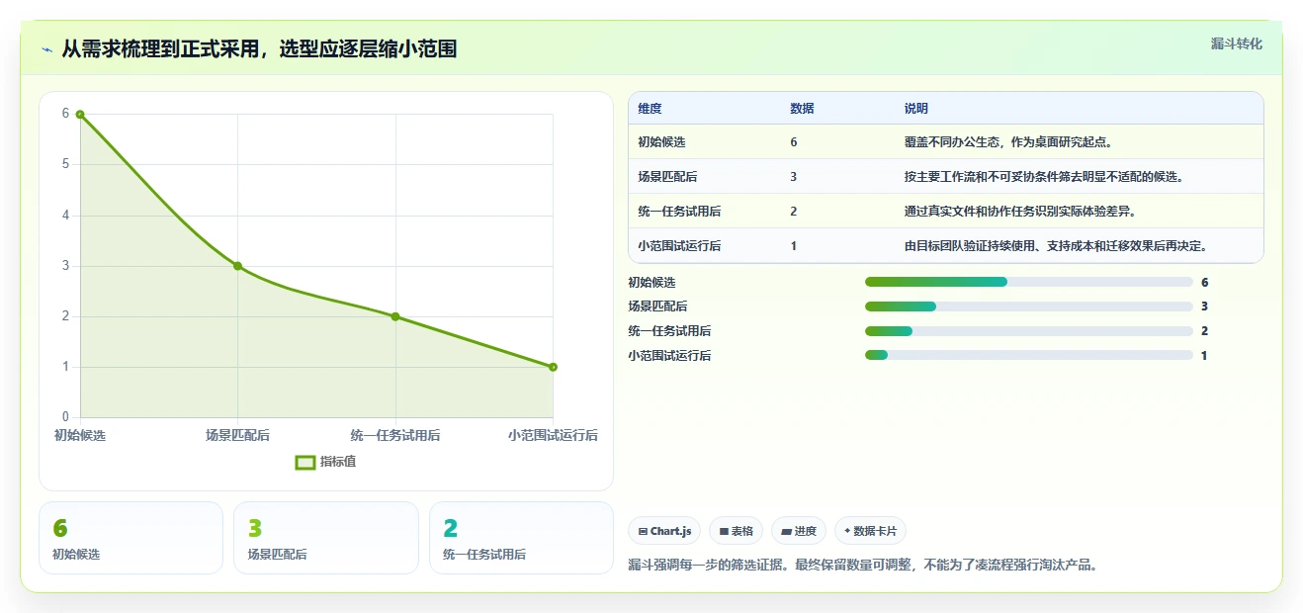
Task: Click the footer note starting 漏斗强调每一步
Action: [x=863, y=566]
